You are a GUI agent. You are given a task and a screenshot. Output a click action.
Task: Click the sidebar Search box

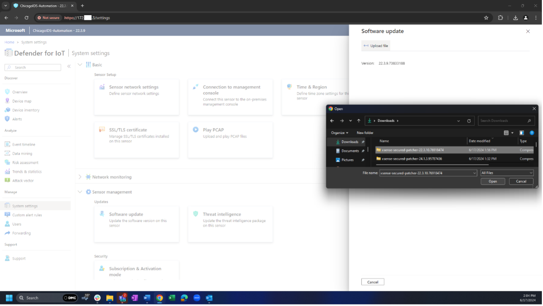pyautogui.click(x=33, y=68)
